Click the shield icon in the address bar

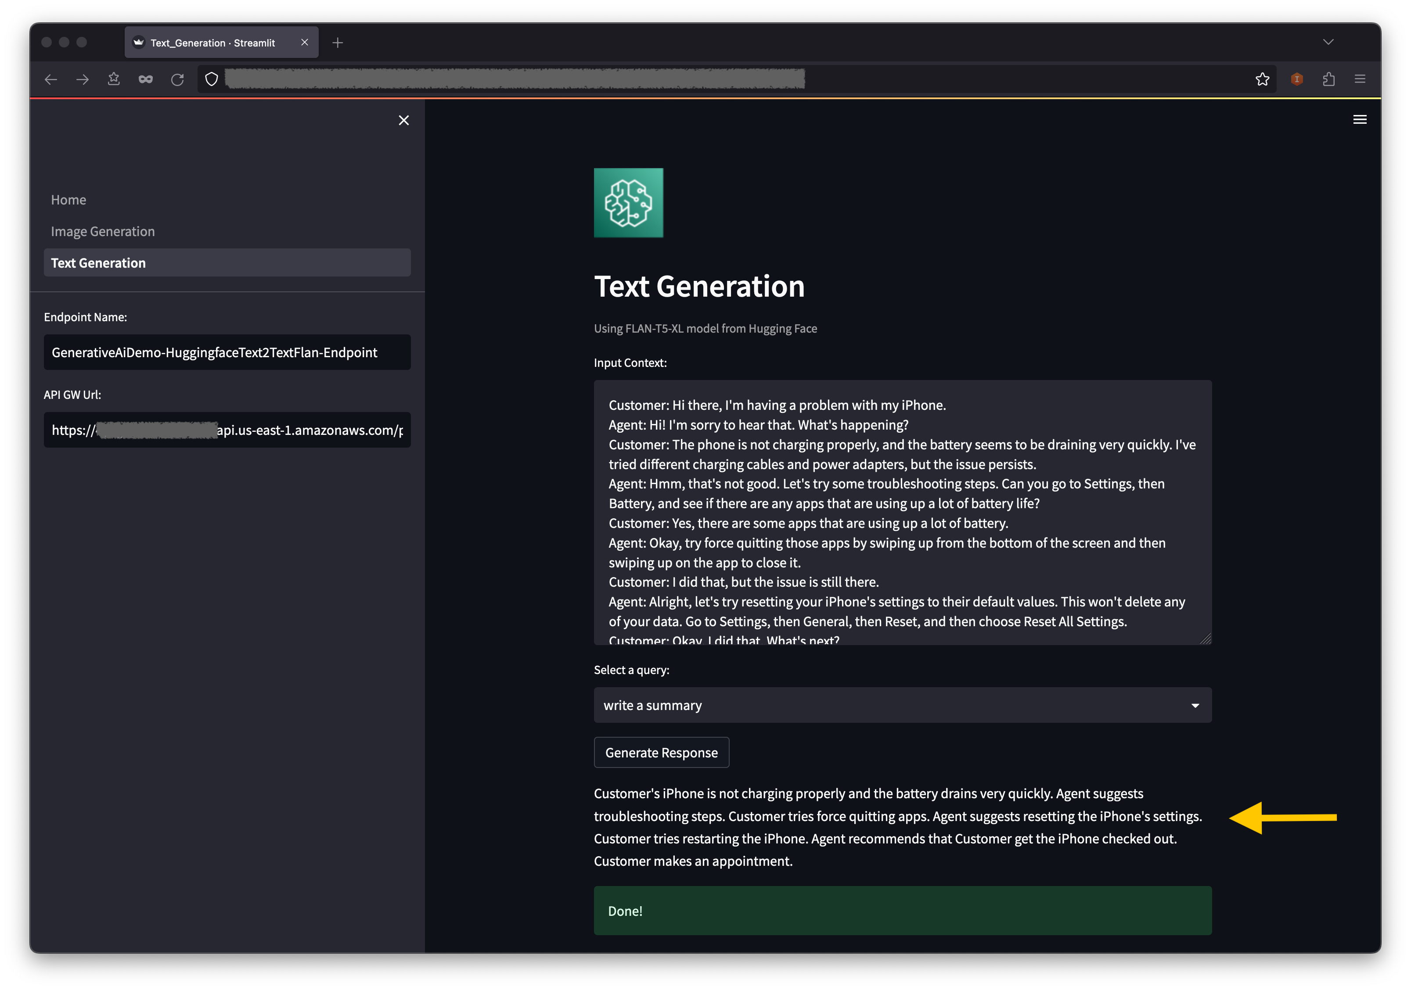click(x=212, y=79)
